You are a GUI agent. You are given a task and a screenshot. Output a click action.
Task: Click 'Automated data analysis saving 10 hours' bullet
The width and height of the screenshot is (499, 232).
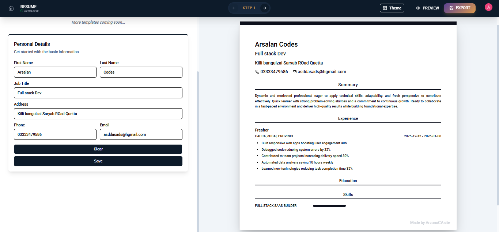pyautogui.click(x=297, y=162)
